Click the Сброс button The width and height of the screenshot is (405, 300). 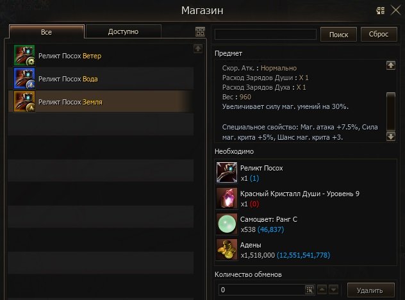point(379,34)
